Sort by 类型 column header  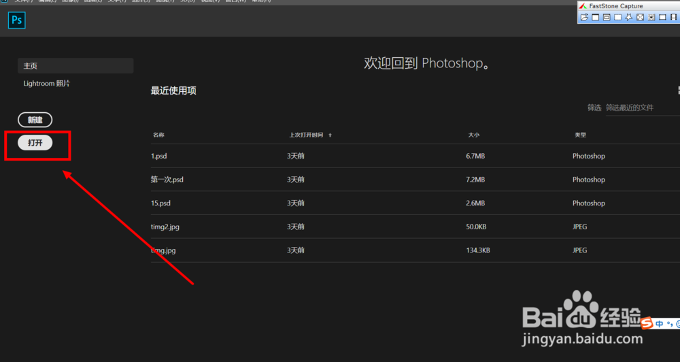coord(580,135)
